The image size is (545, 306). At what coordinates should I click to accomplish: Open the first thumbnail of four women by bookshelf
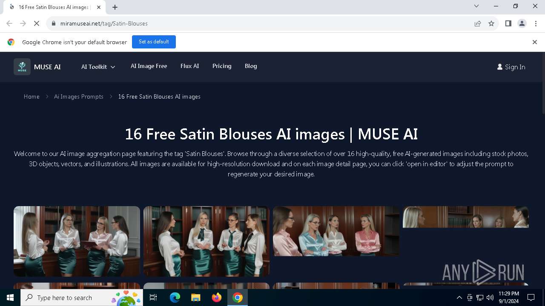tap(77, 241)
